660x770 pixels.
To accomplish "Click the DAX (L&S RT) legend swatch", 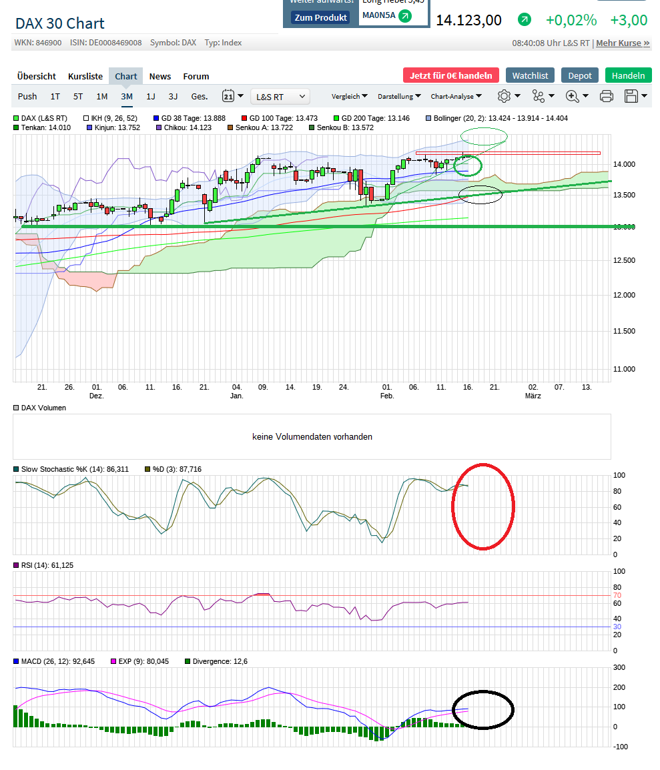I will click(x=16, y=118).
